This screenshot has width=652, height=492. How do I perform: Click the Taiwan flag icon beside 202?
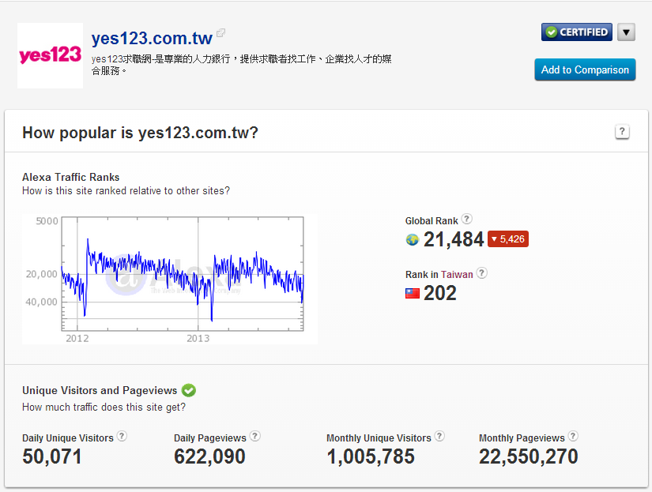click(x=412, y=293)
